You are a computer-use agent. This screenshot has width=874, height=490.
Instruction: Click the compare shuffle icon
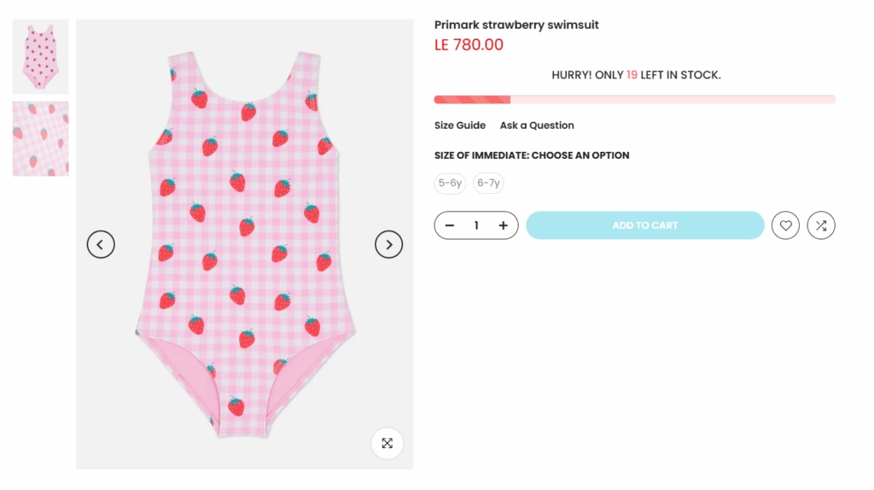(821, 225)
